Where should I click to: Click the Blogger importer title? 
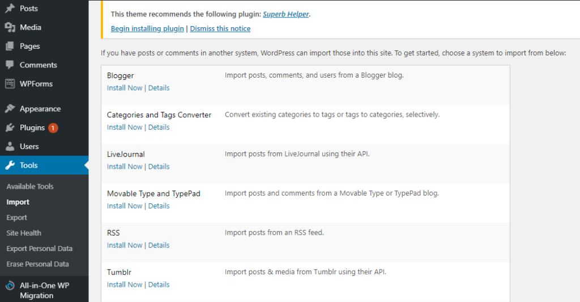pyautogui.click(x=120, y=75)
